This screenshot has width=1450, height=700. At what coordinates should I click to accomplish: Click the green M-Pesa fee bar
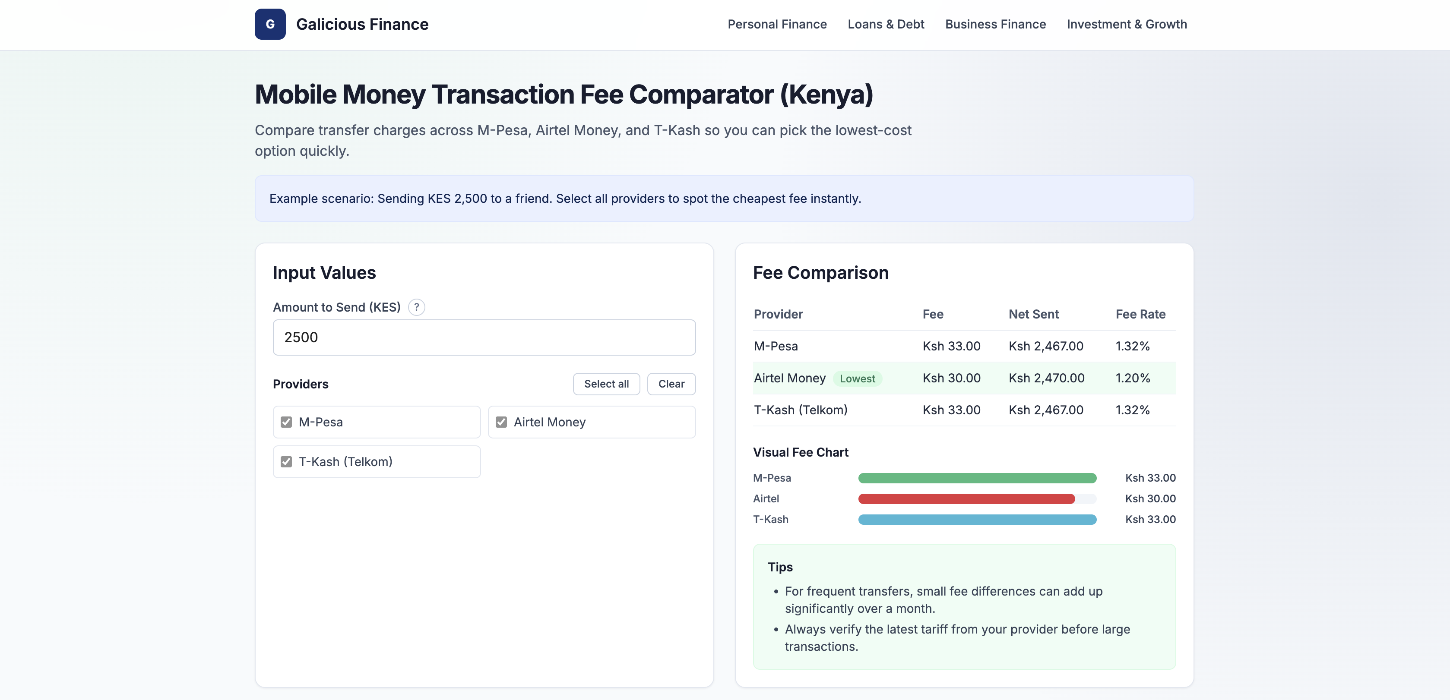click(x=977, y=478)
